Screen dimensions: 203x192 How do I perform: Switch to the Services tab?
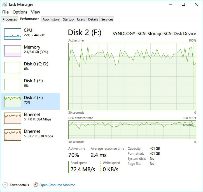[107, 19]
